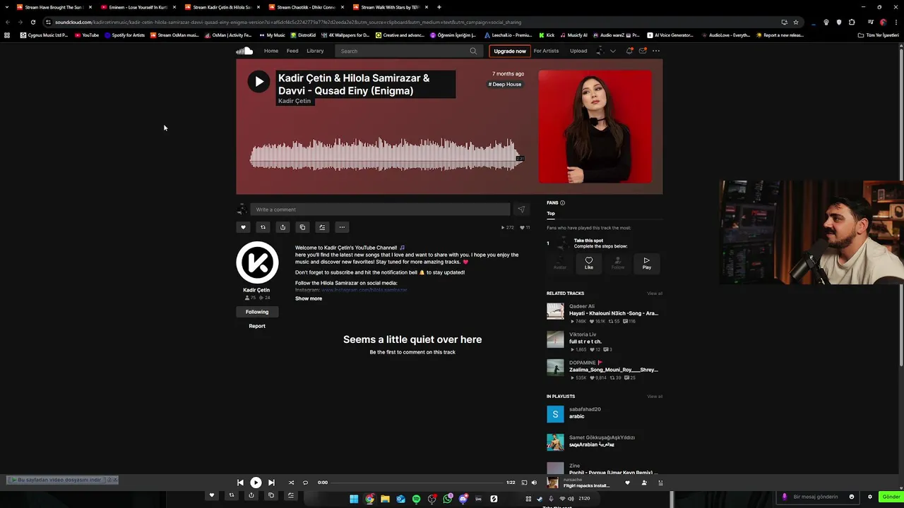Open related track 'full s t r e t ch.'
The height and width of the screenshot is (508, 904).
[585, 341]
